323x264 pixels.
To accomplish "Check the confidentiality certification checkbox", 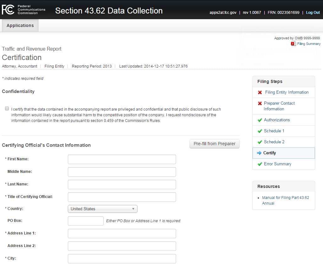I will click(7, 108).
